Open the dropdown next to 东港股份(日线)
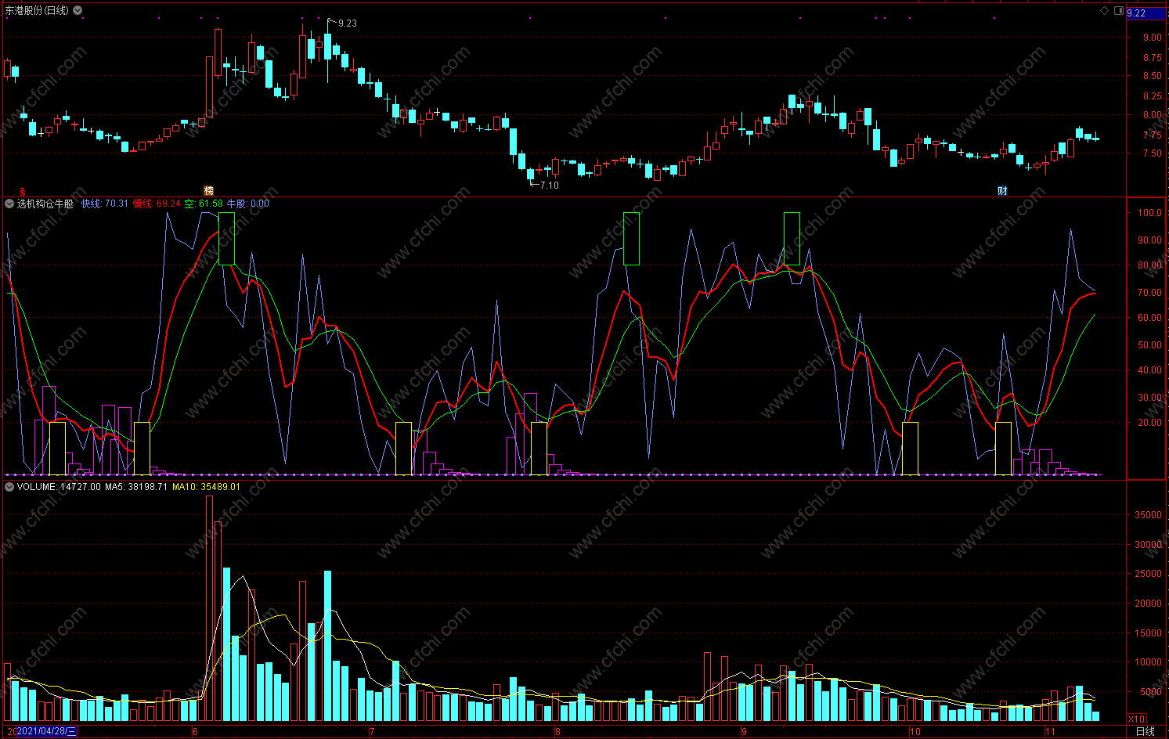The image size is (1169, 739). click(78, 10)
